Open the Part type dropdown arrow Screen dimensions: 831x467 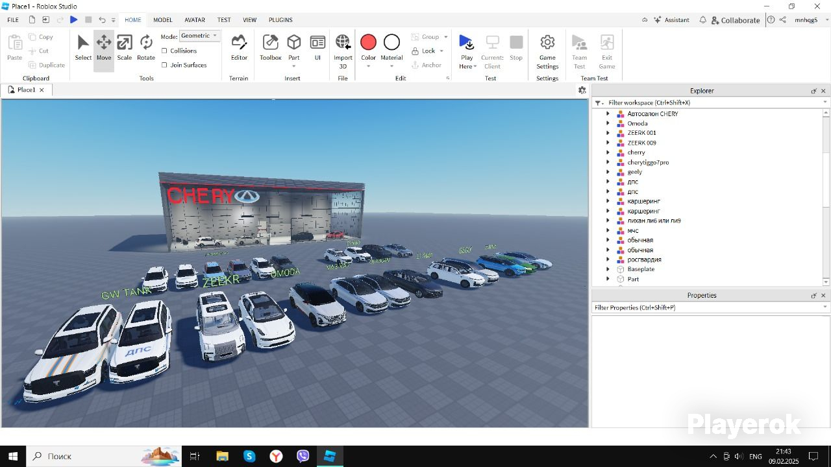tap(294, 66)
